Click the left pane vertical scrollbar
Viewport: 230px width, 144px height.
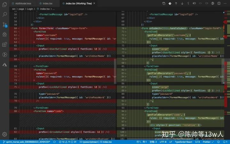pyautogui.click(x=115, y=71)
